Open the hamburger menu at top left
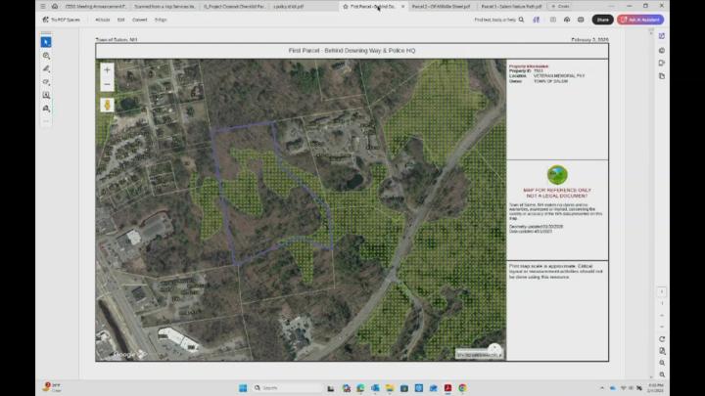Image resolution: width=705 pixels, height=396 pixels. click(x=42, y=6)
